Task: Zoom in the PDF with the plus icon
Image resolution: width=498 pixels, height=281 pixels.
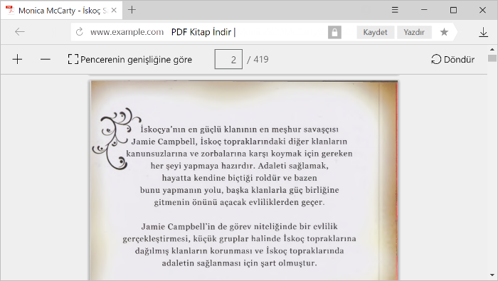Action: (x=18, y=59)
